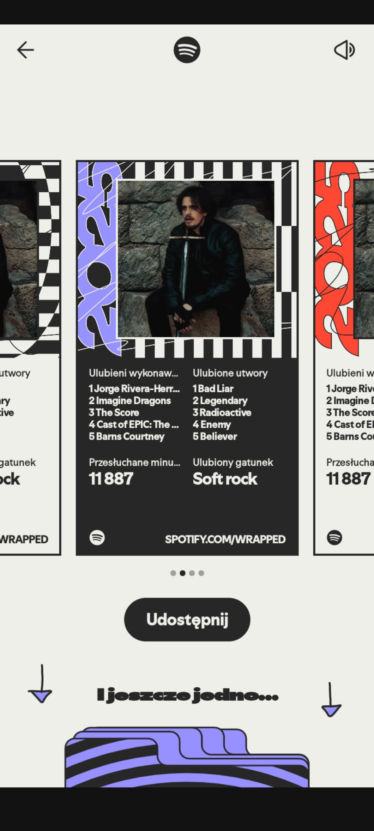Viewport: 374px width, 831px height.
Task: Open the SPOTIFY.COM/WRAPPED link on purple card
Action: tap(225, 539)
